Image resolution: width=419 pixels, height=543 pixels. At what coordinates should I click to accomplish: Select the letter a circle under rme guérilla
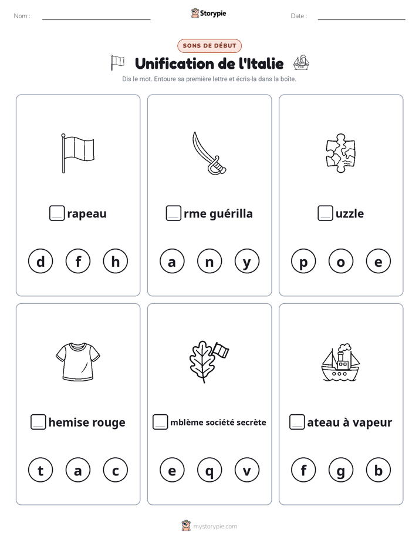[x=172, y=261]
